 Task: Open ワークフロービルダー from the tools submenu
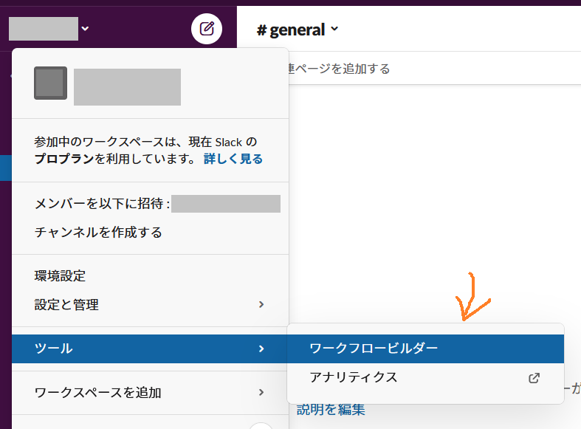(x=425, y=349)
